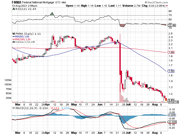Click the MACD 0.006 histogram value tag
Viewport: 179px width, 135px height.
tap(172, 115)
